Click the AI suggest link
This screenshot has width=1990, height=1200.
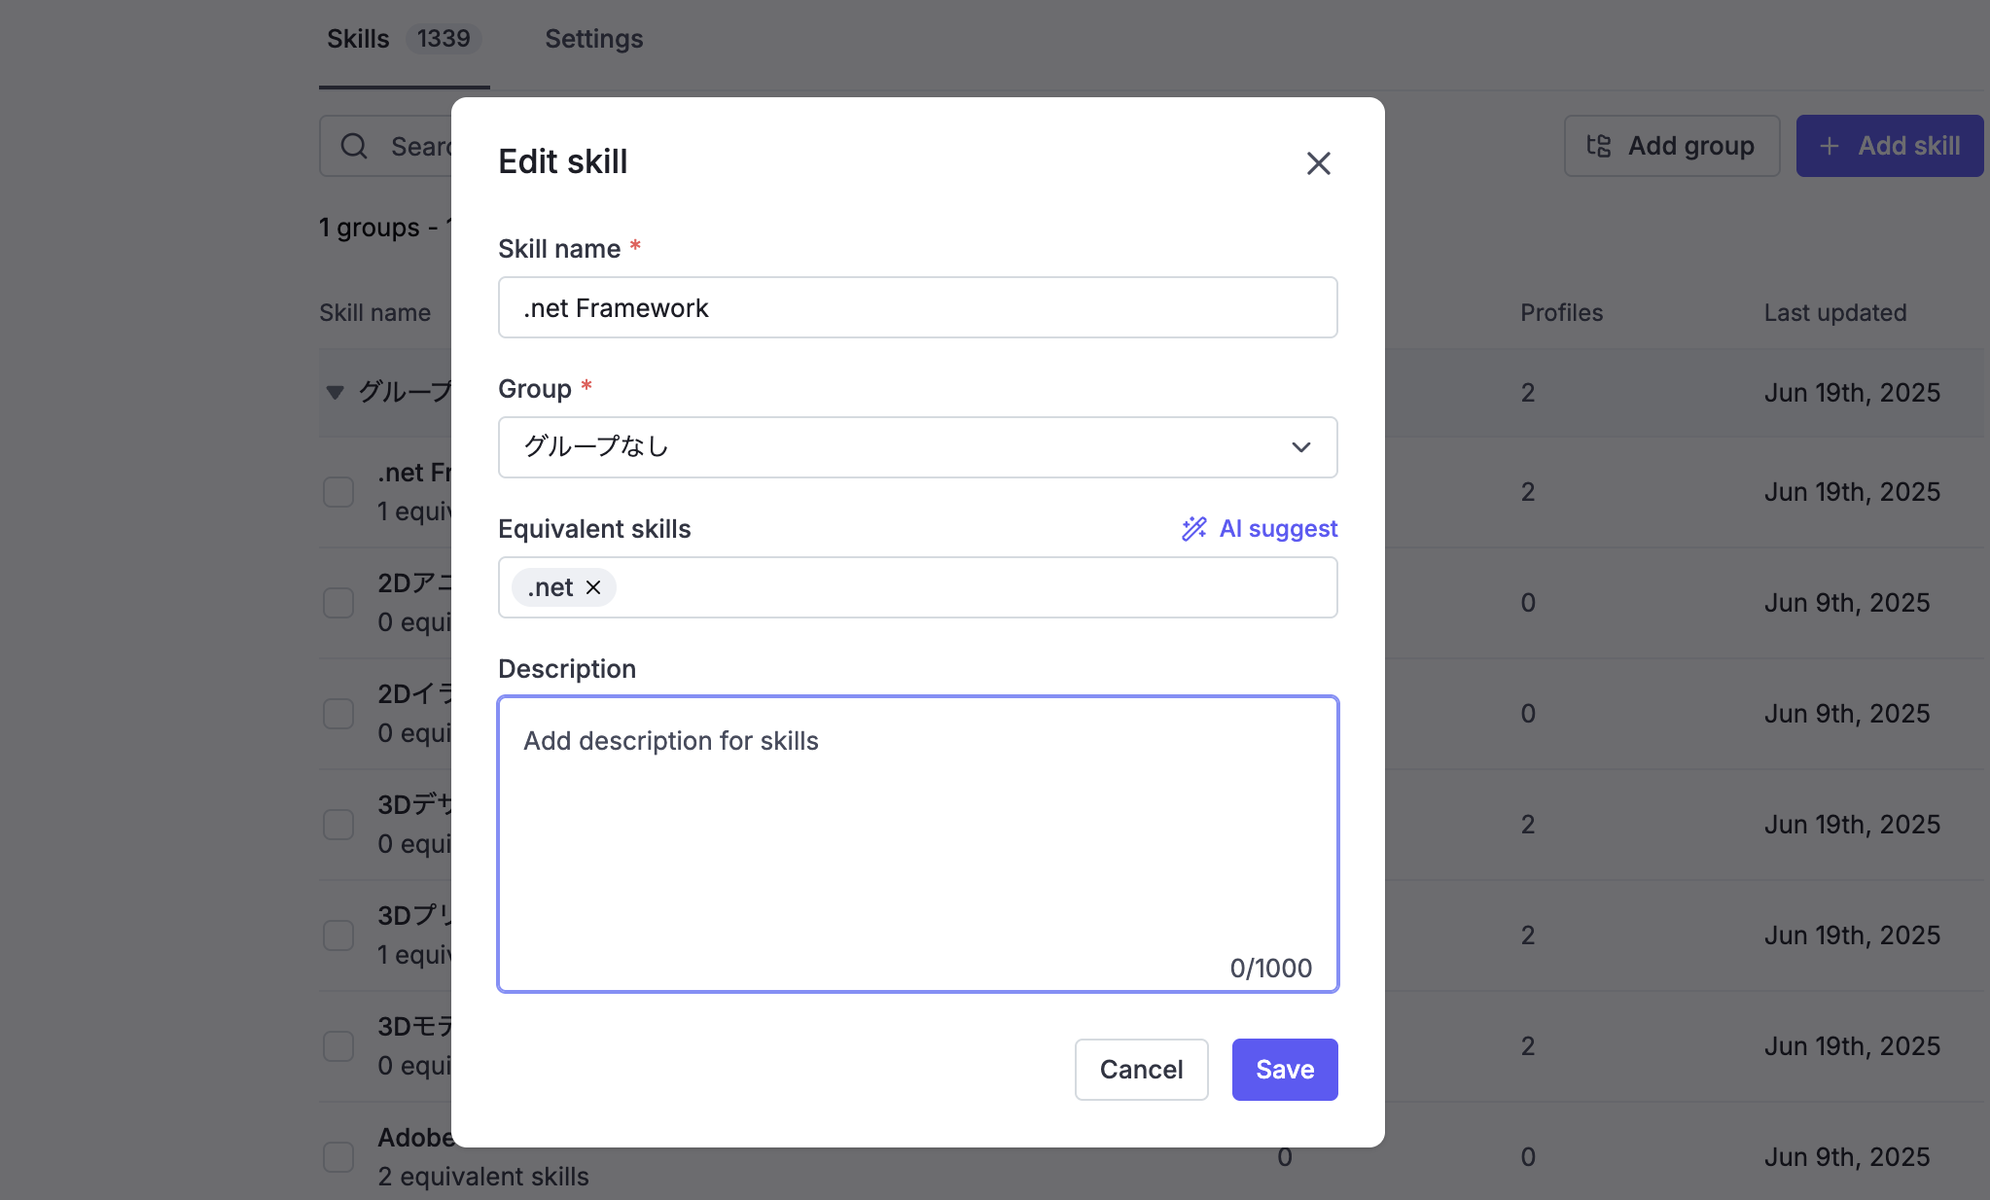(1260, 528)
